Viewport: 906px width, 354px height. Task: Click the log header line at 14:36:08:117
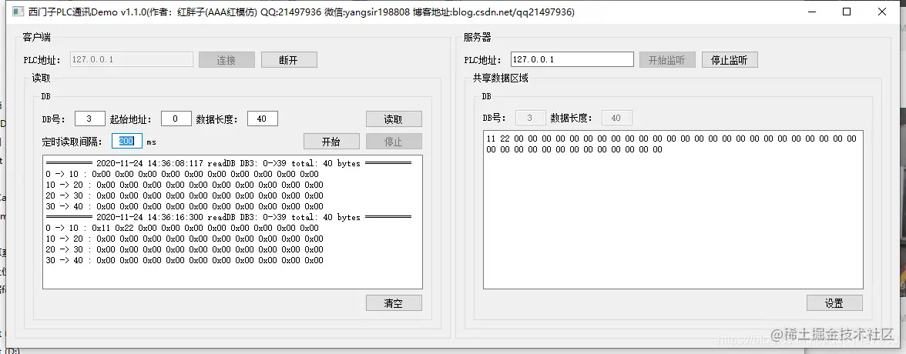[229, 163]
